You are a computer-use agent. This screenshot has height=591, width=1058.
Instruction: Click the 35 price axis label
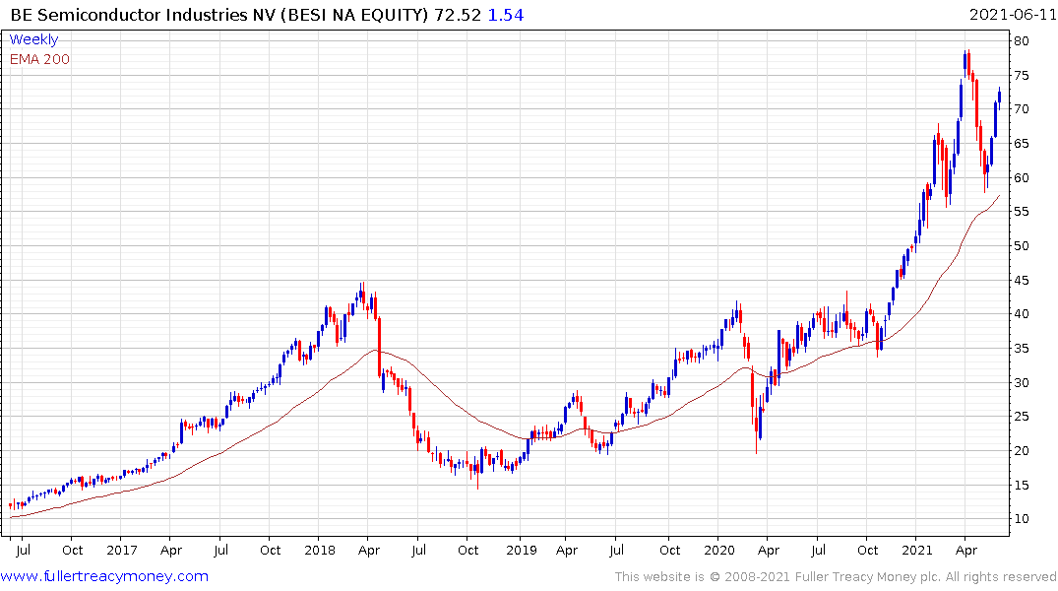[x=1022, y=349]
